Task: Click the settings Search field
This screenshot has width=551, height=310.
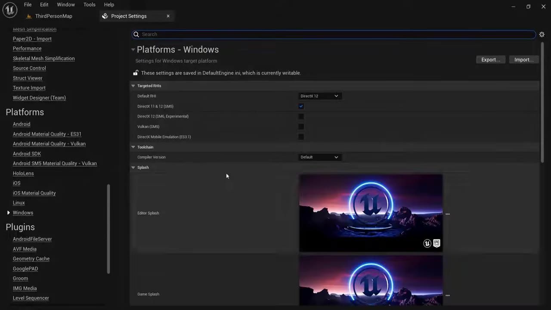Action: click(334, 34)
